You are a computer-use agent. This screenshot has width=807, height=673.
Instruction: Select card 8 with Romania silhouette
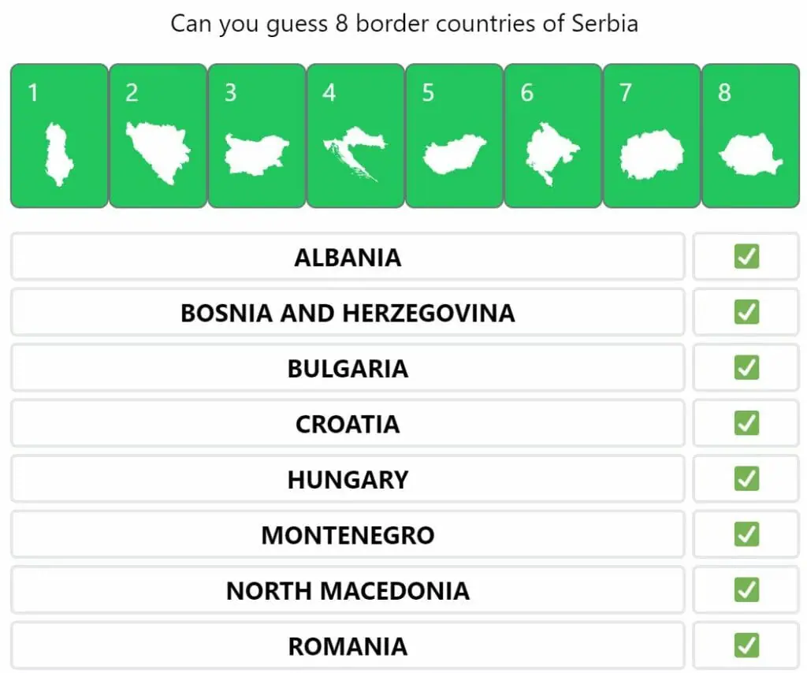pos(751,136)
